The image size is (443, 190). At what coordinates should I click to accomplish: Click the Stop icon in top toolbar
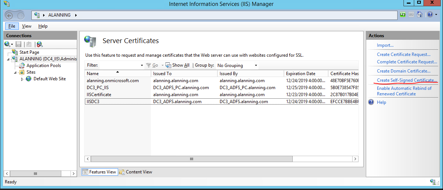(411, 15)
